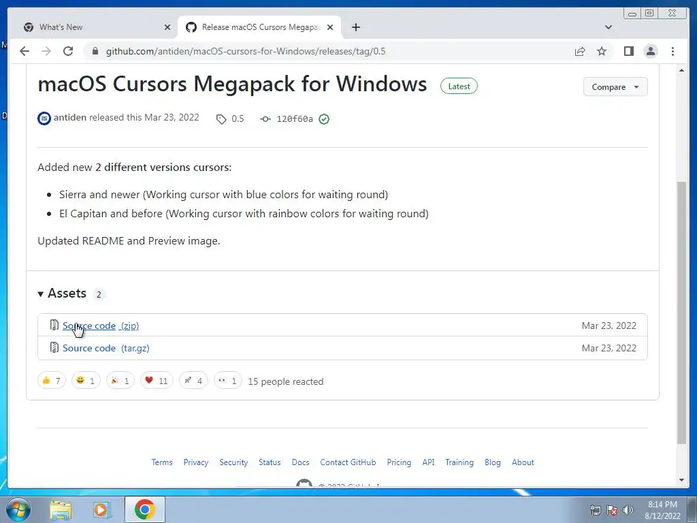697x523 pixels.
Task: Open the Action Center flag icon
Action: [x=612, y=510]
